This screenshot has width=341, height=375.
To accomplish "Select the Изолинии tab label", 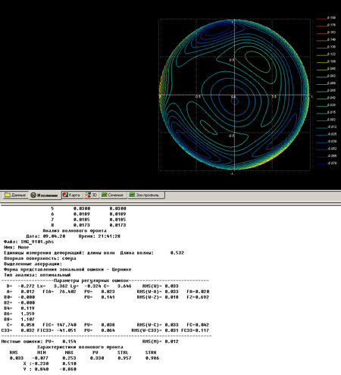I will (x=47, y=195).
